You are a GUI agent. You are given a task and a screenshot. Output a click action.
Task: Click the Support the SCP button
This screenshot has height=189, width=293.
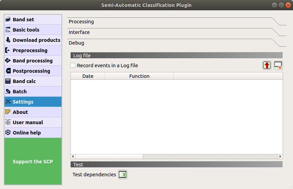pyautogui.click(x=33, y=161)
